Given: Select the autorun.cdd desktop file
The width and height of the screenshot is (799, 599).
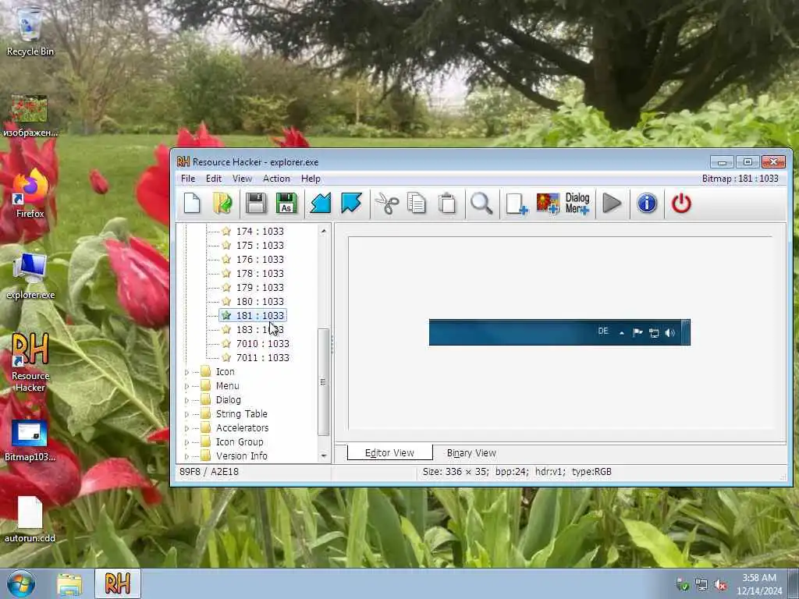Looking at the screenshot, I should click(x=30, y=519).
